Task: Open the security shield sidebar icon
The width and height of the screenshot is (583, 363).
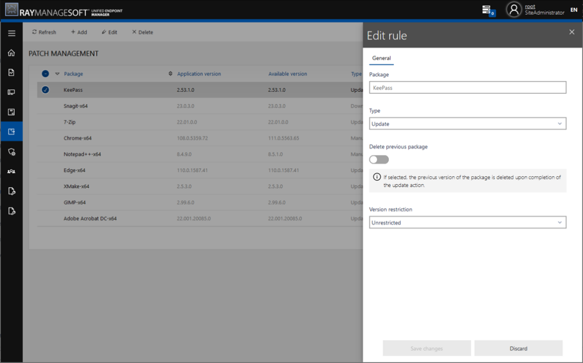Action: coord(11,152)
